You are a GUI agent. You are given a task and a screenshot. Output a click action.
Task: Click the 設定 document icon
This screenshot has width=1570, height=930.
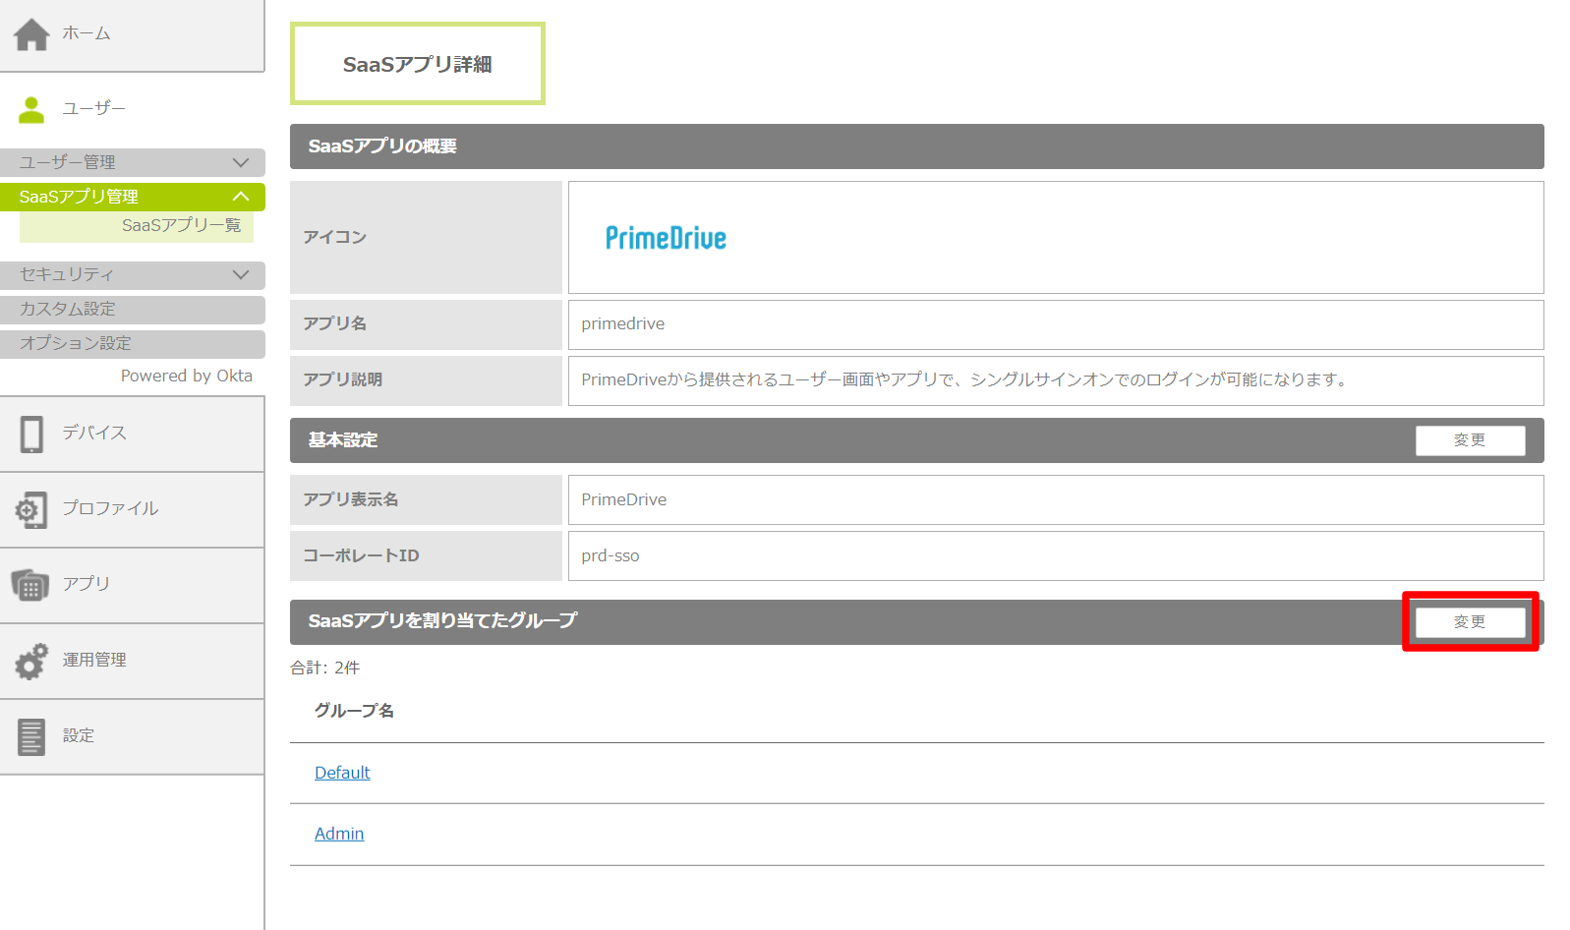[x=31, y=736]
